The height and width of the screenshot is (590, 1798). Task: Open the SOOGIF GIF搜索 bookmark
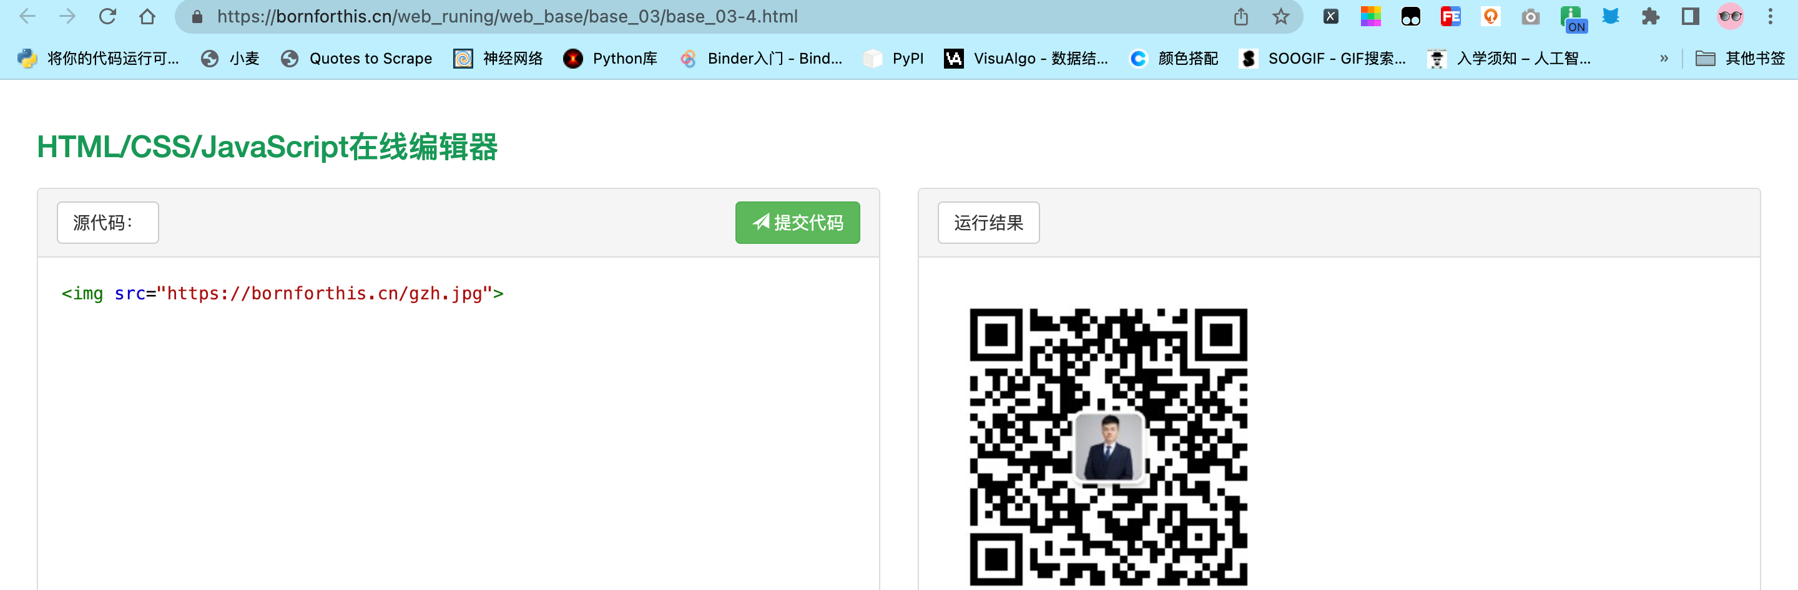click(x=1322, y=59)
